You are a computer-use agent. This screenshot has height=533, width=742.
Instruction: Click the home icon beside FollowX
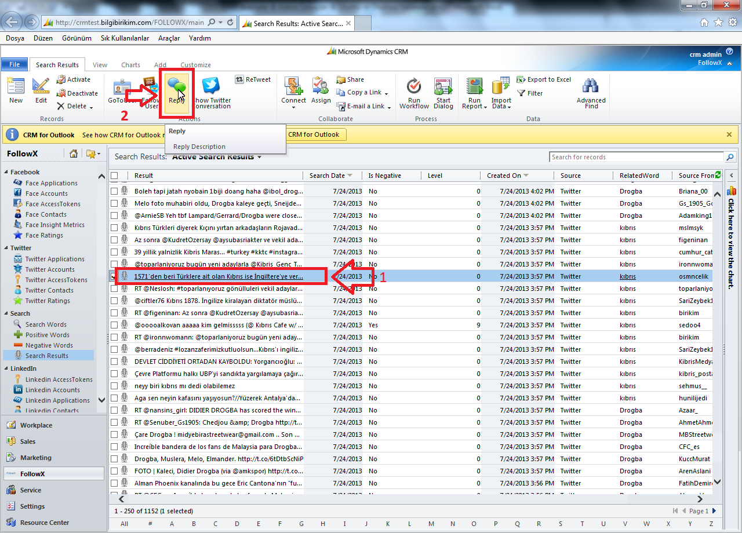[x=74, y=154]
